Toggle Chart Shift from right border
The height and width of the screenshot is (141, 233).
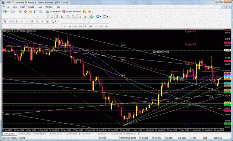[x=85, y=17]
